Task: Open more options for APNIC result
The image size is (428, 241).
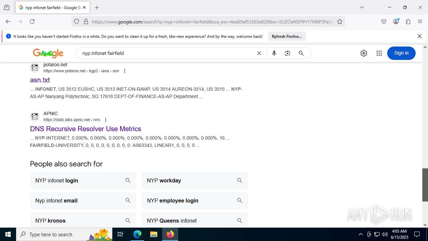Action: coord(106,120)
